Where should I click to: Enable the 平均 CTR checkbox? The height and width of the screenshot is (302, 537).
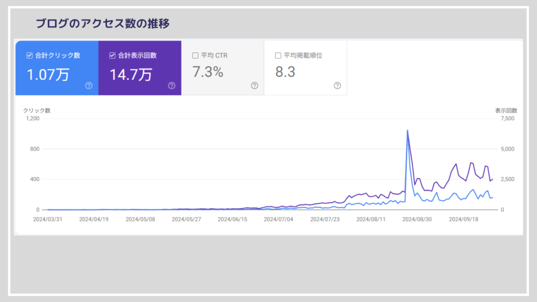click(195, 56)
